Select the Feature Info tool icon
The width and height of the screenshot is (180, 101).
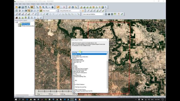coord(73,7)
